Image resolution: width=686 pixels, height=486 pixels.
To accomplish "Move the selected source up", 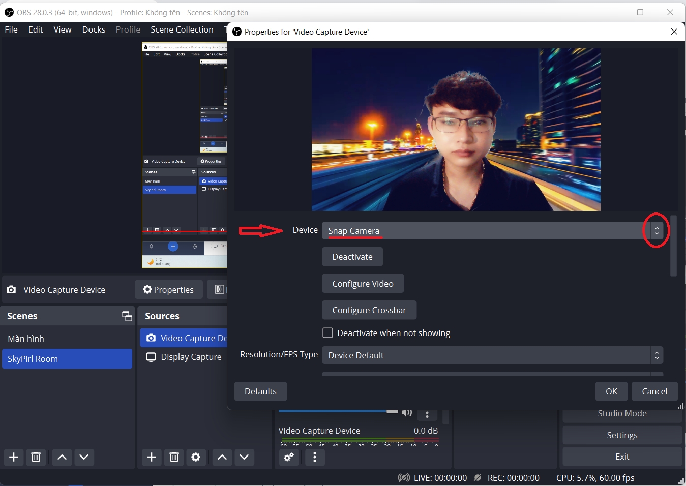I will coord(222,457).
